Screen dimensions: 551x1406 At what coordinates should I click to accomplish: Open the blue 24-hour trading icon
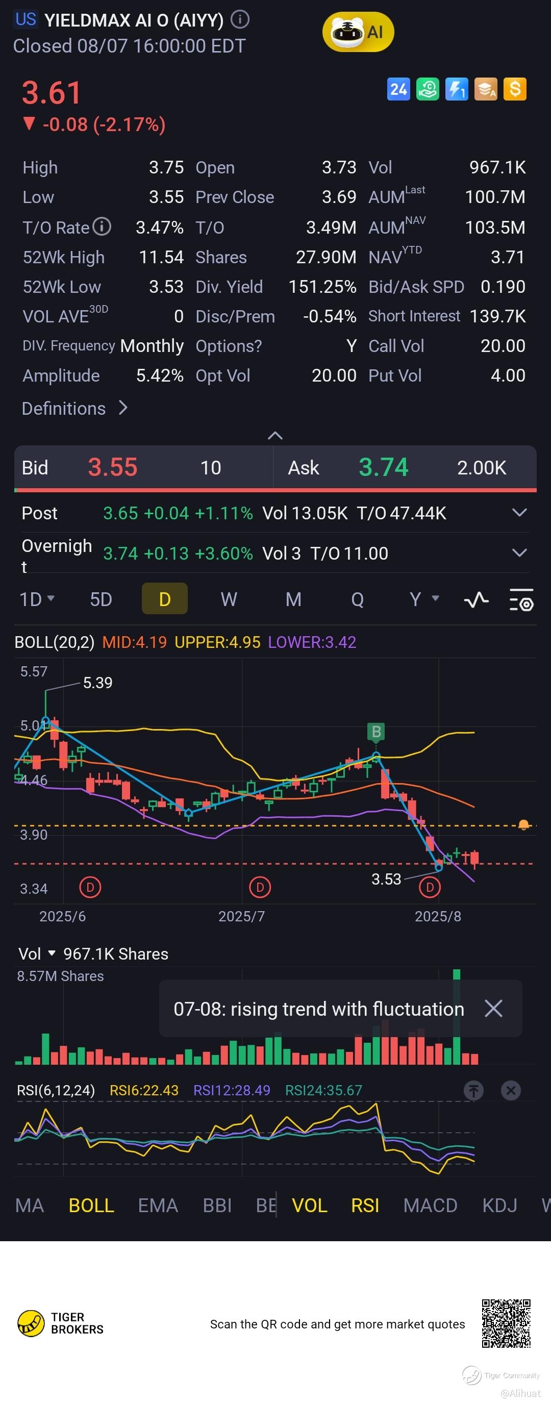coord(398,89)
